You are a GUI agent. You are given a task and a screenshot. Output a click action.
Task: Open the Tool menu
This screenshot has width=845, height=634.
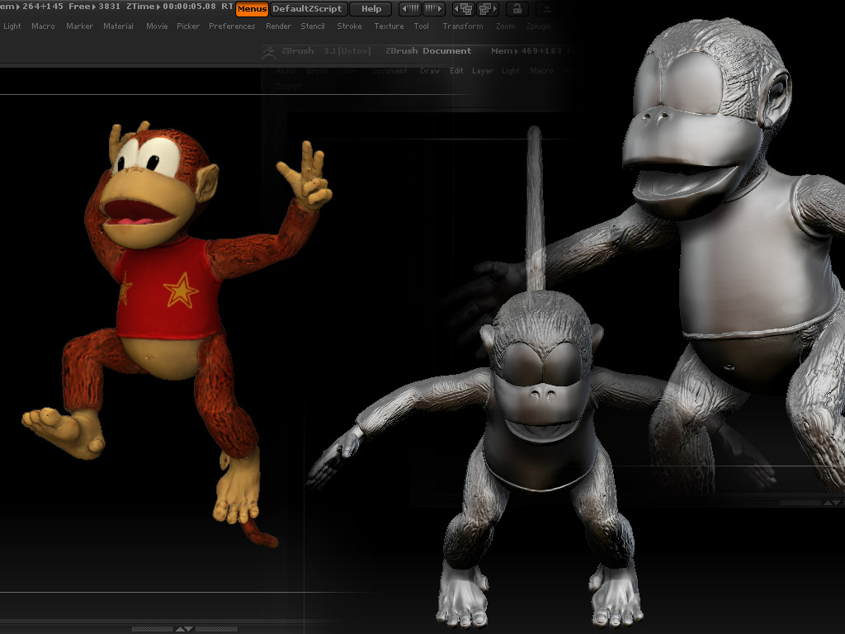422,26
